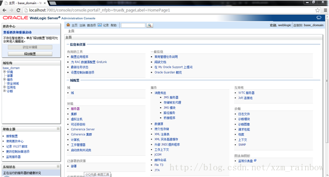
Task: Open the JCOM link
Action: click(x=158, y=154)
